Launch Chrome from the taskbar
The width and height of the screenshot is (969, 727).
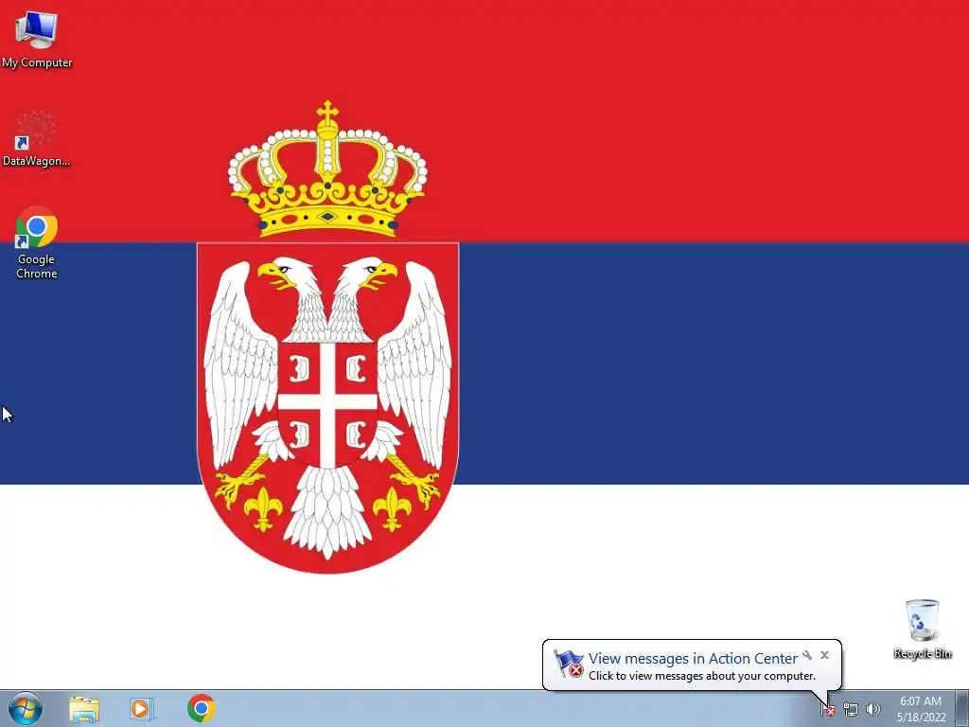(x=201, y=708)
